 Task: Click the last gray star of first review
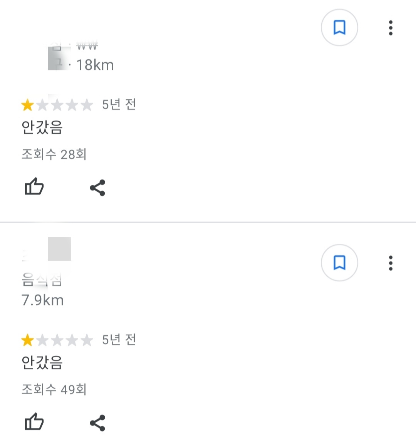[x=87, y=105]
